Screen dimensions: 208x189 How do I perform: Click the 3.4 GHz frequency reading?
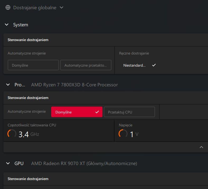(29, 134)
